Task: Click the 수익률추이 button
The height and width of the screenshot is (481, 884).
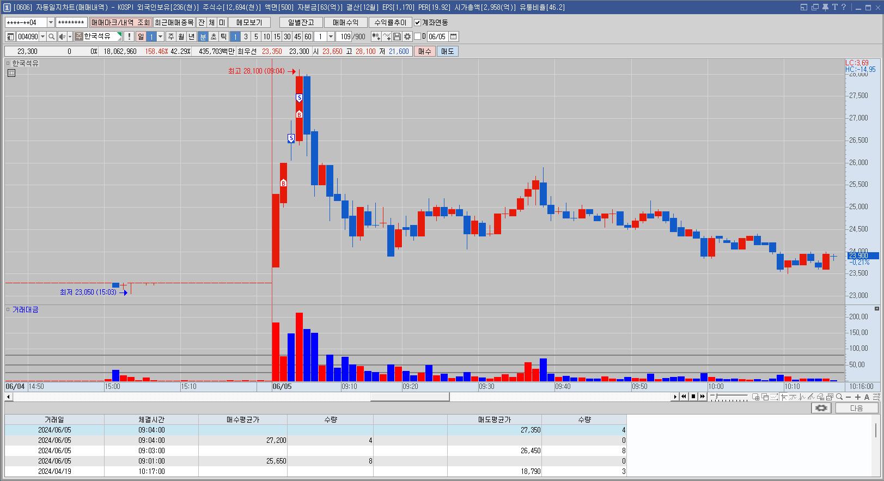Action: point(390,22)
